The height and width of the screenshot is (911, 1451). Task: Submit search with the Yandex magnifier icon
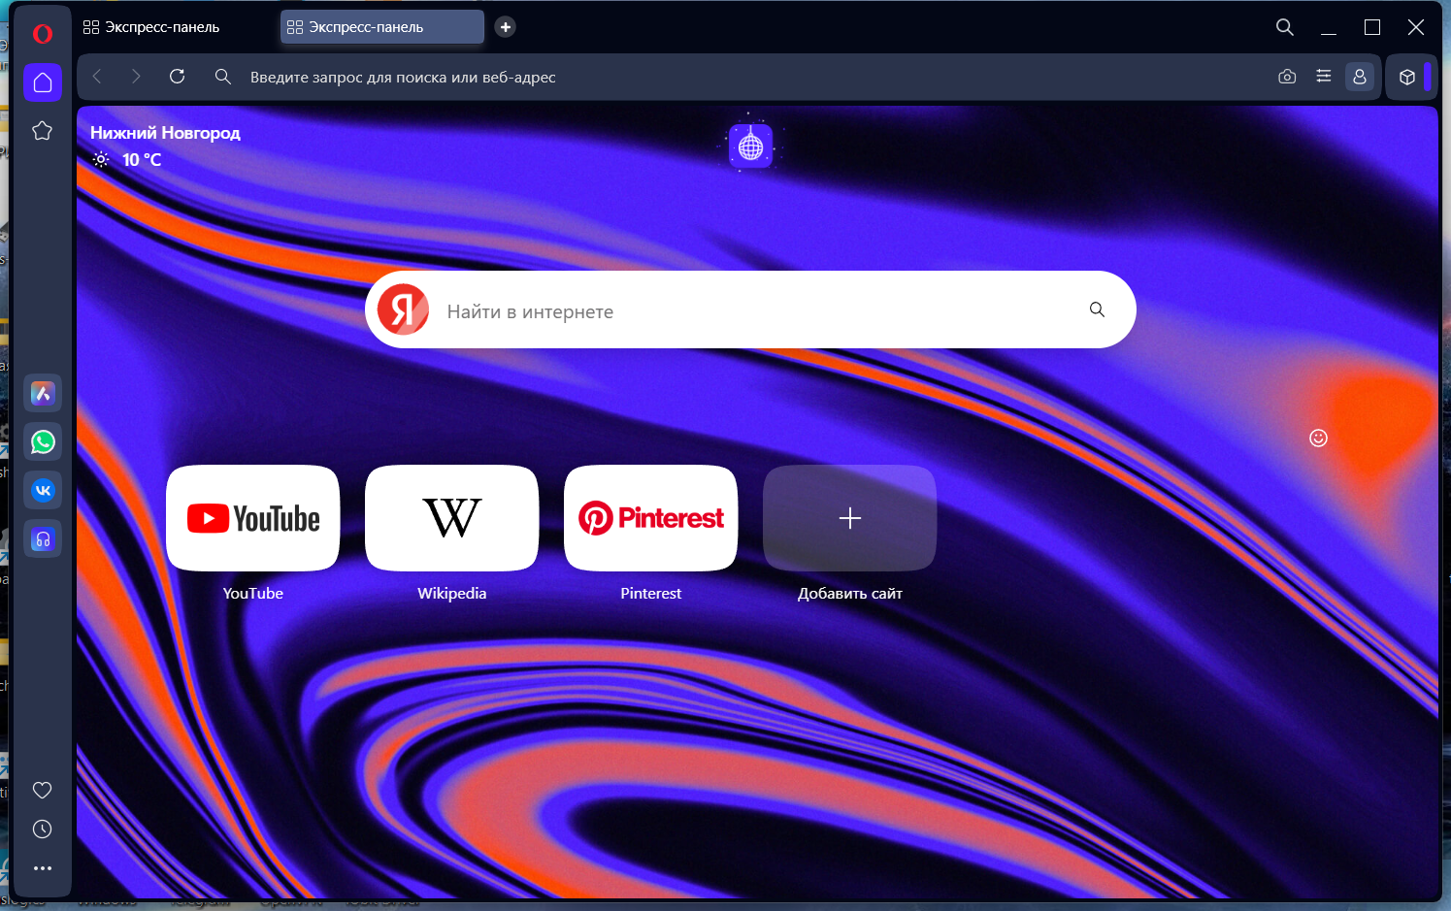coord(1097,309)
